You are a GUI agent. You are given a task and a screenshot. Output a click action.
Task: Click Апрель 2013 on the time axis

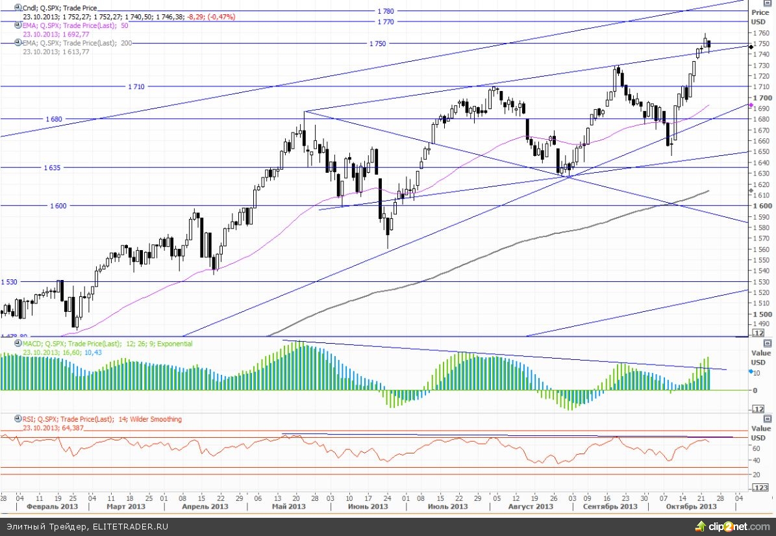coord(205,506)
